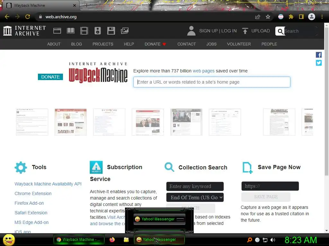Open the VOLUNTEER menu item
Screen dimensions: 329x246
239,44
